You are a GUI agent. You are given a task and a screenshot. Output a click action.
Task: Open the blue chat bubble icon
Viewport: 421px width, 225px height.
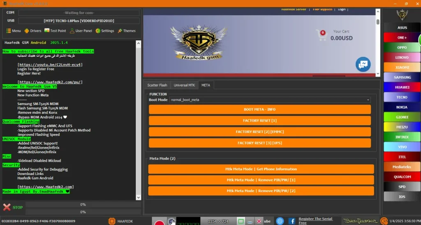[363, 64]
